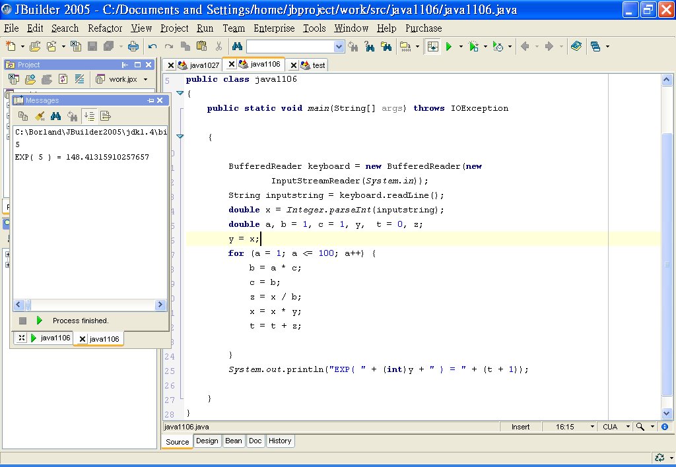Click the Switch Browser windows icon

tap(596, 46)
